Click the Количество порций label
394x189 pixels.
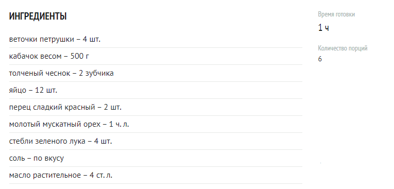342,48
